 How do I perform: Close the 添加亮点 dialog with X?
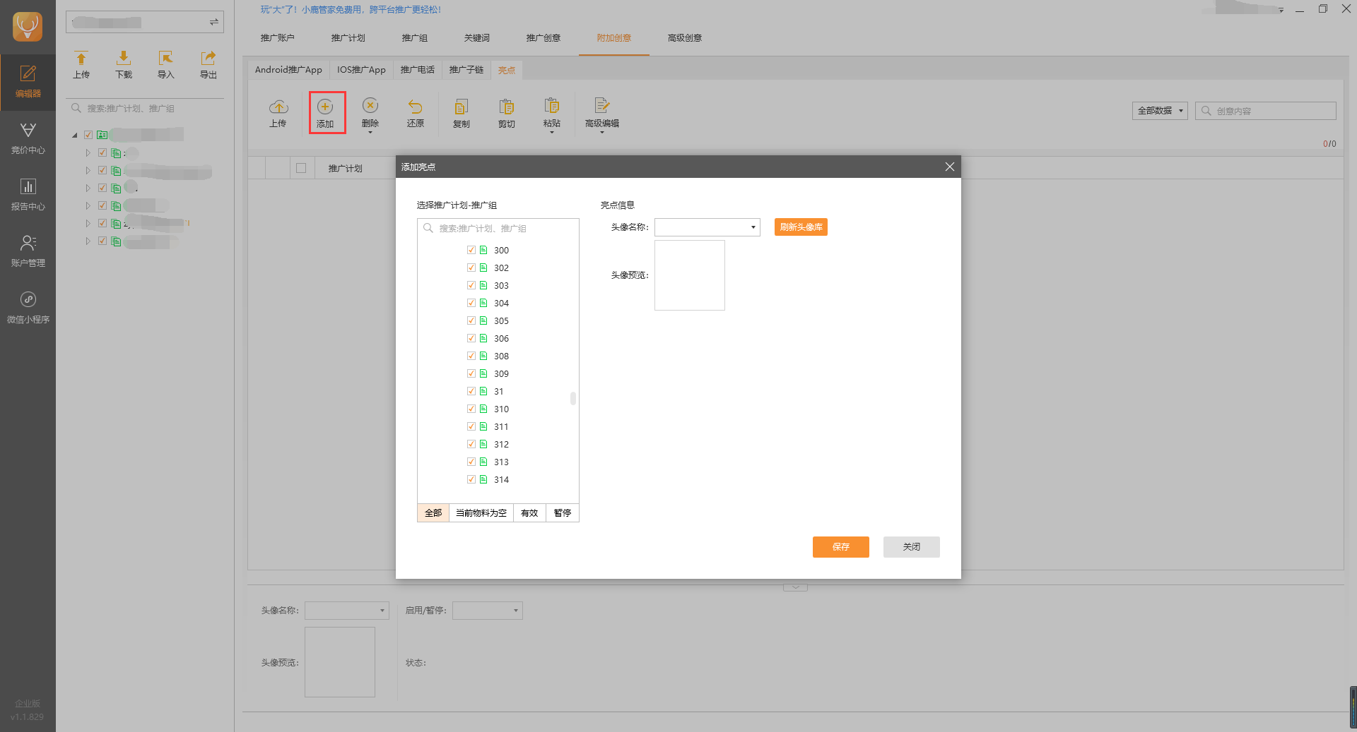949,167
